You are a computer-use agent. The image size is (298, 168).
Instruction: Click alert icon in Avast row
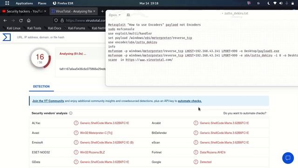click(76, 133)
